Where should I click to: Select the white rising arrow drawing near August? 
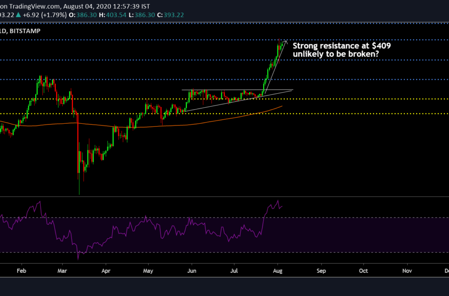[276, 67]
